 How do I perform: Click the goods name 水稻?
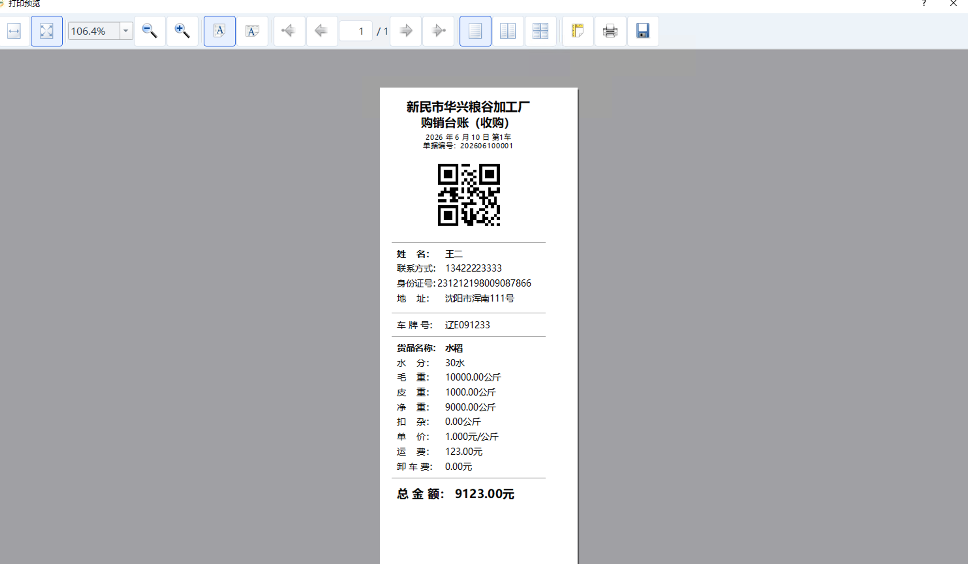point(454,348)
